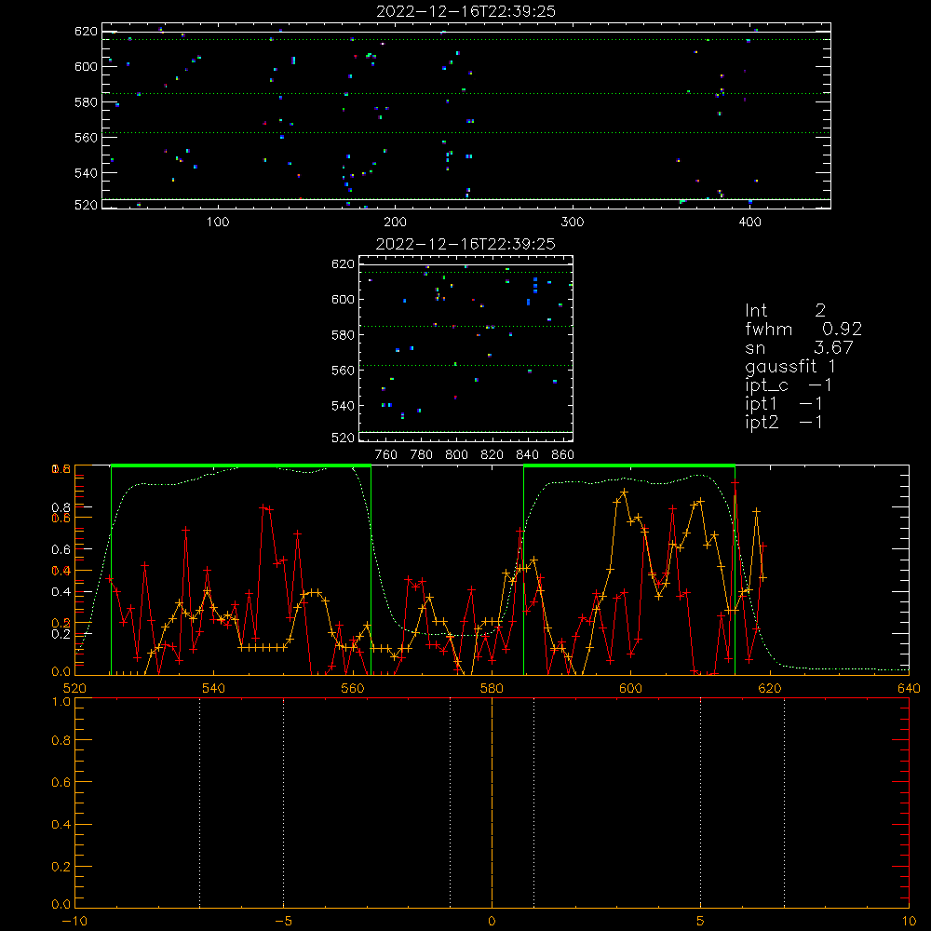The image size is (931, 931).
Task: Click x-axis label "840" on the small square panel
Action: pos(527,455)
